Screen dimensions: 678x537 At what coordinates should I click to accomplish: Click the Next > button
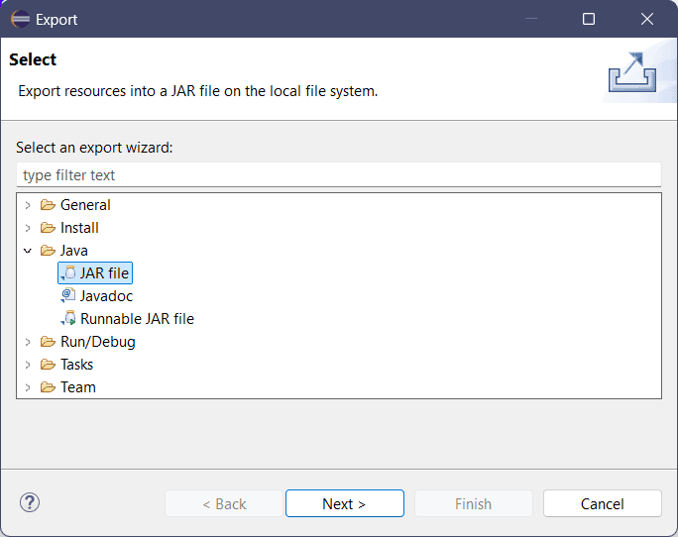(345, 503)
